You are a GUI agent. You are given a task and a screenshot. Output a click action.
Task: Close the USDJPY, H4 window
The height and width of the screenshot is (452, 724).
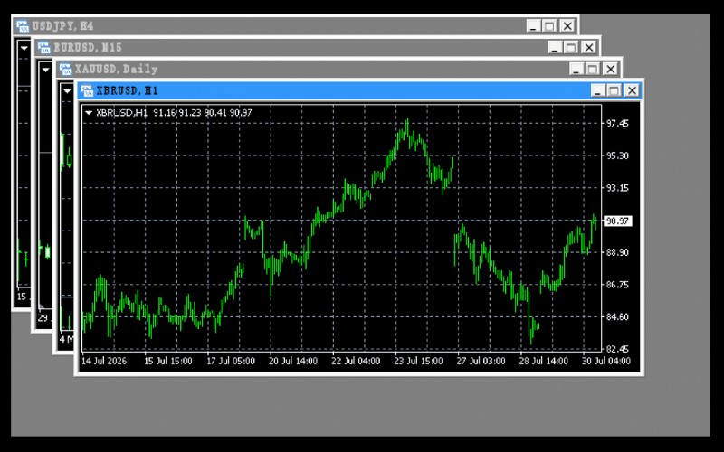point(567,26)
